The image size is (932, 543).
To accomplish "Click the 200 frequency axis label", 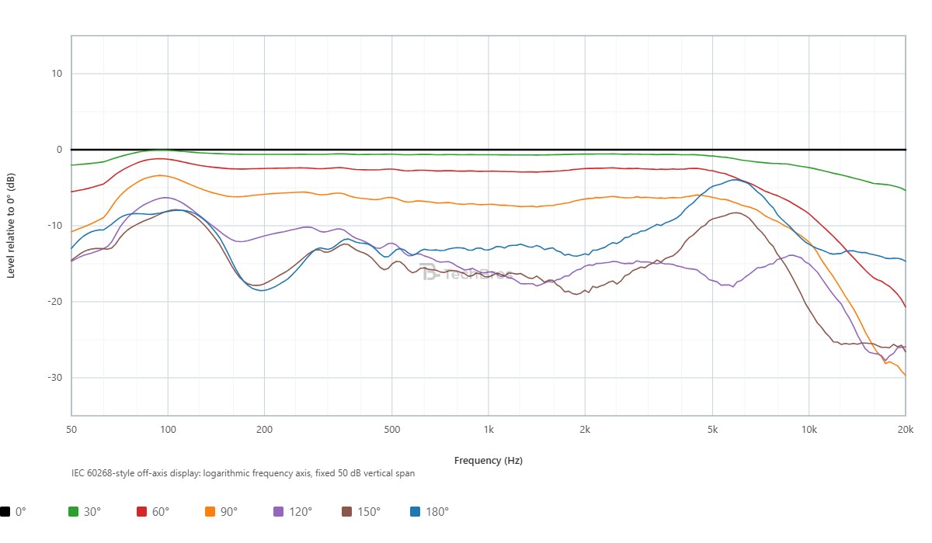I will coord(264,429).
